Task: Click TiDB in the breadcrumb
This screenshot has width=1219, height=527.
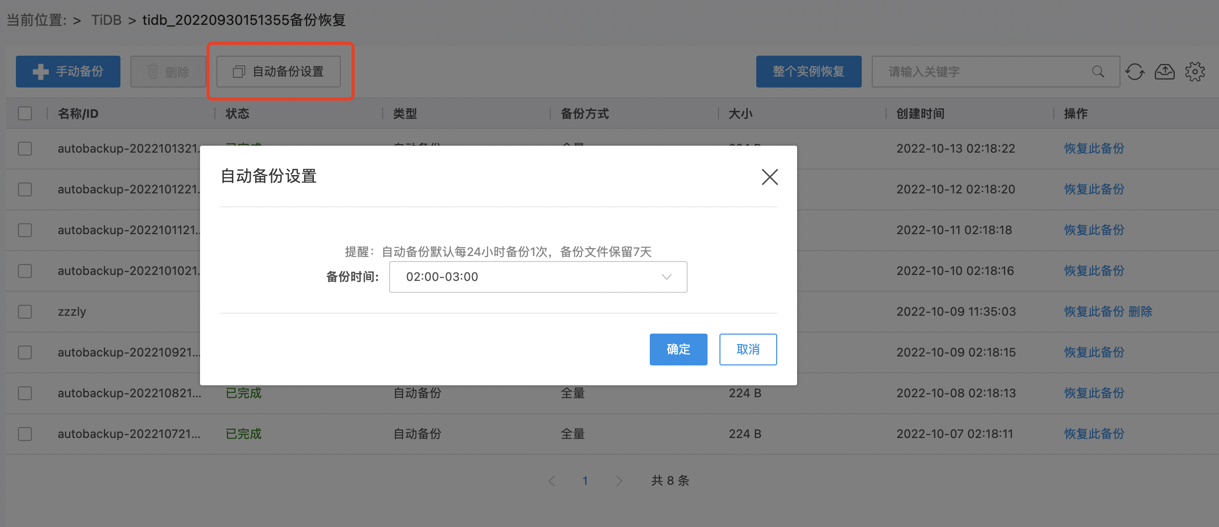Action: 106,20
